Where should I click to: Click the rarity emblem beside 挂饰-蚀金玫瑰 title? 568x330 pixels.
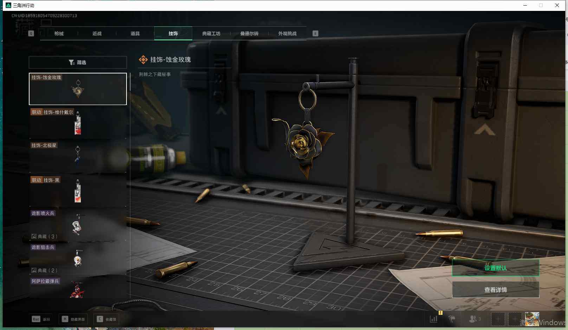(x=143, y=60)
